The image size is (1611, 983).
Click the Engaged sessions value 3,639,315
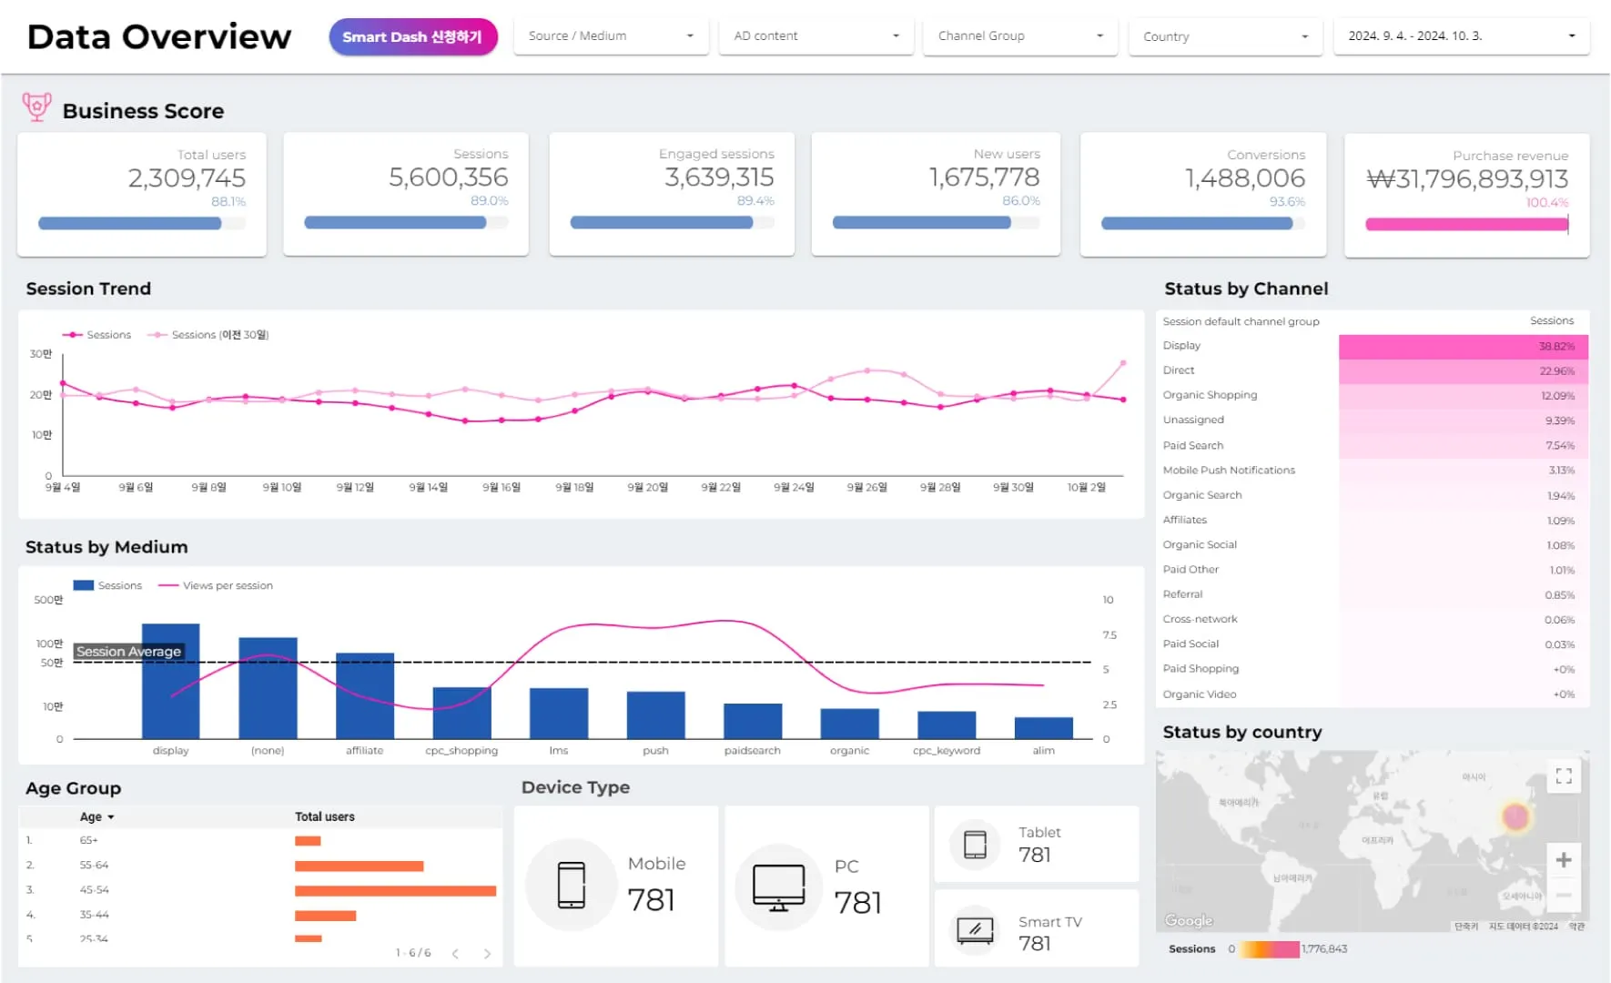pyautogui.click(x=719, y=177)
